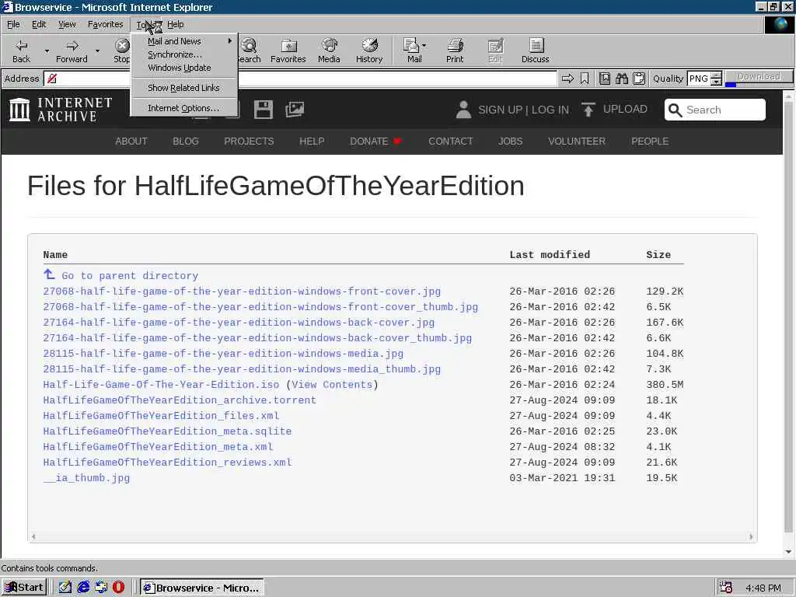Open the Media toolbar pane
796x597 pixels.
pos(329,51)
